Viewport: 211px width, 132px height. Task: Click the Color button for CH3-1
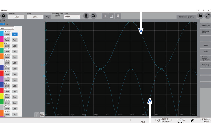pos(7,69)
